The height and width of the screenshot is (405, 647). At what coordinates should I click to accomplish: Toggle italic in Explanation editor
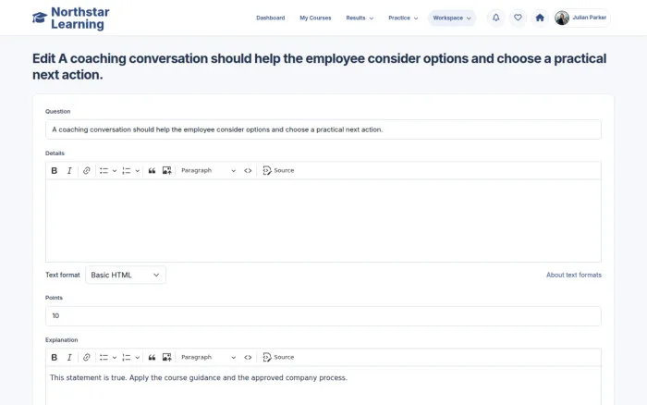[x=69, y=358]
